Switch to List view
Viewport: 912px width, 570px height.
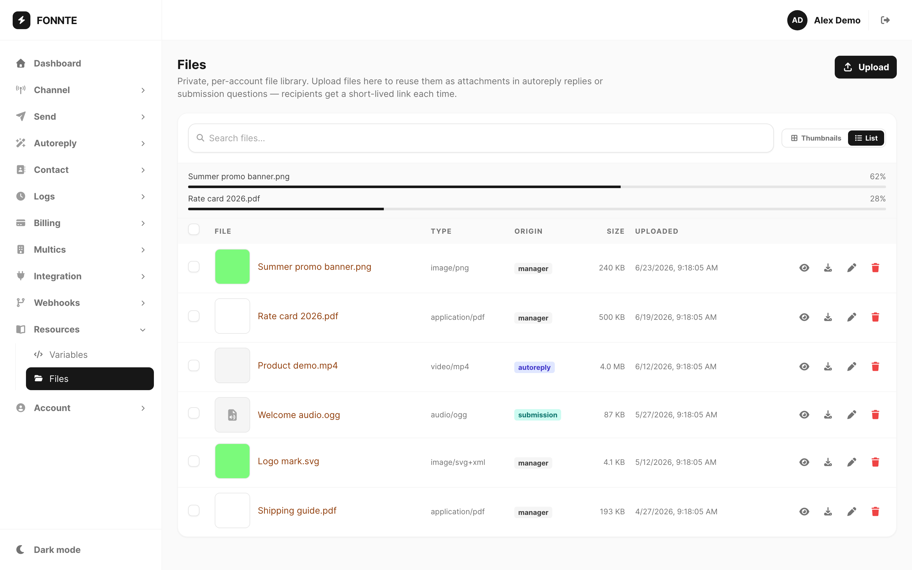pos(866,138)
